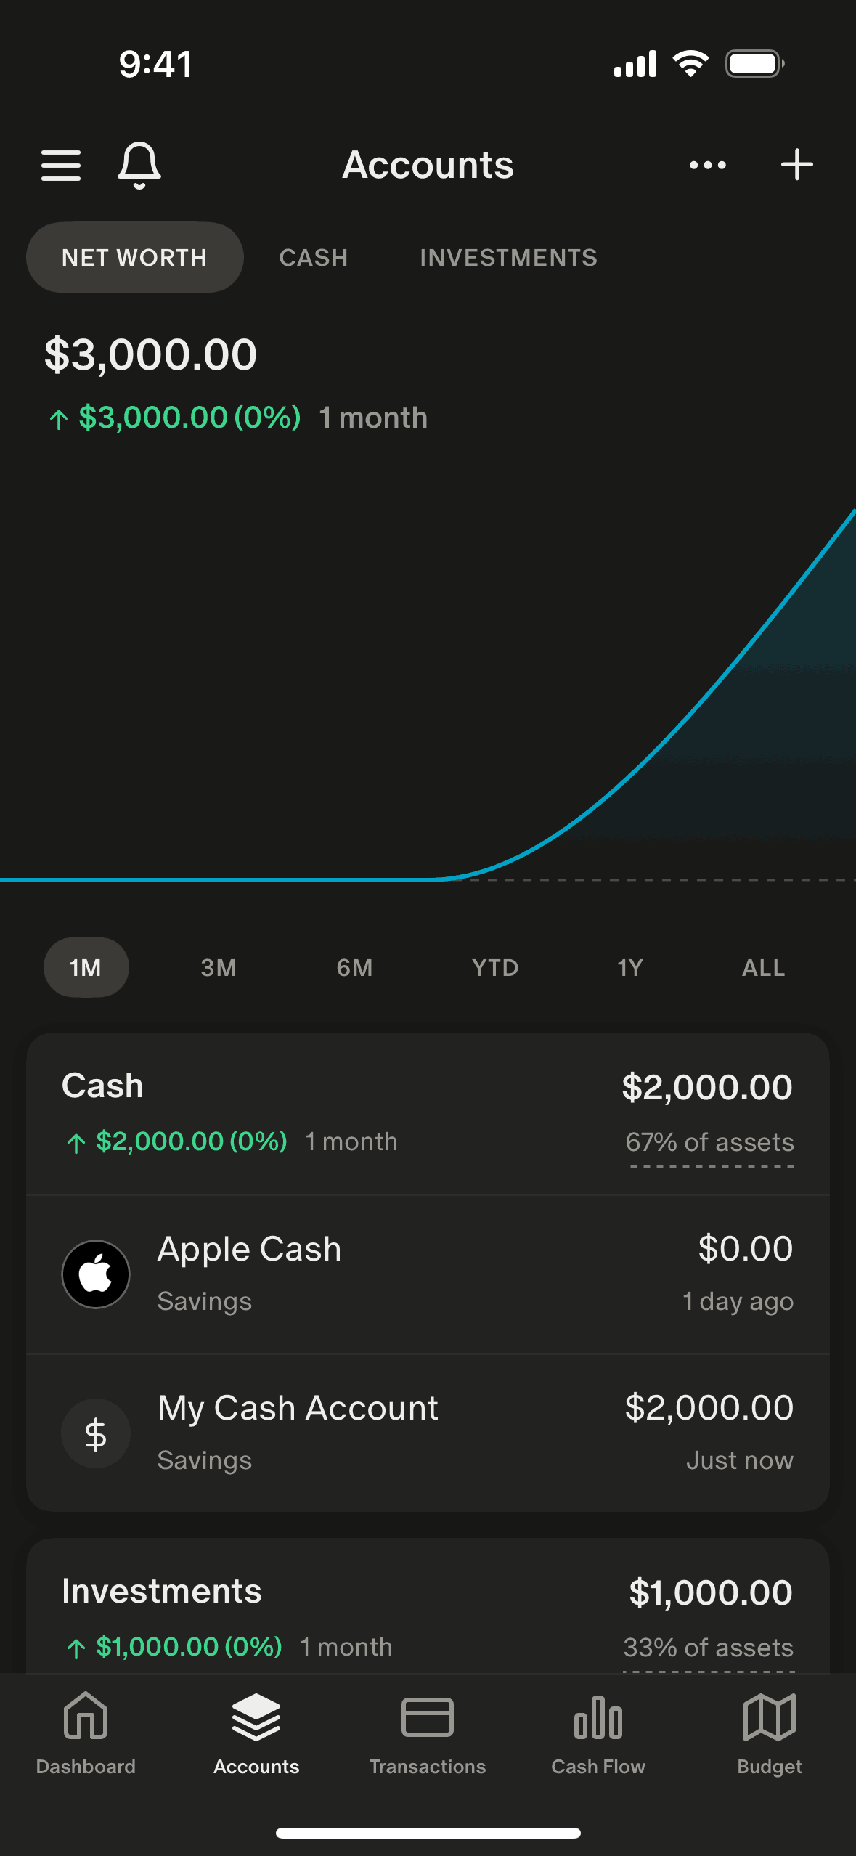The width and height of the screenshot is (856, 1856).
Task: Select the 3M time range
Action: coord(219,967)
